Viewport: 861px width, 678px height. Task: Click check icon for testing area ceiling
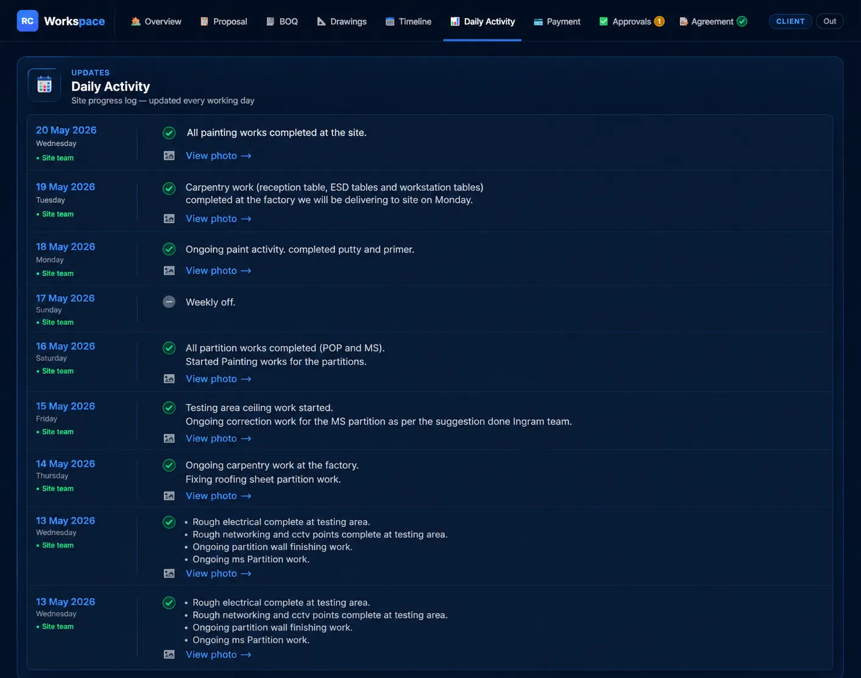coord(169,408)
